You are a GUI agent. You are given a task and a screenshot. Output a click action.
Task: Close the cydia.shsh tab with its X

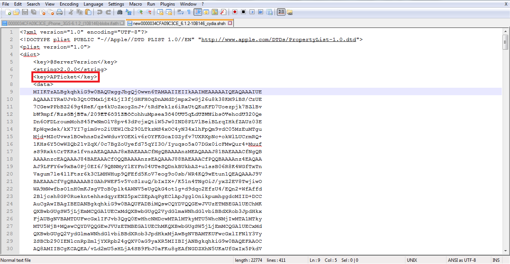230,23
